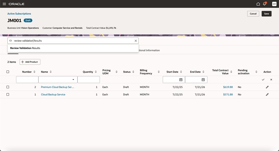279x151 pixels.
Task: Open the Cloud Backup Service link
Action: point(53,94)
